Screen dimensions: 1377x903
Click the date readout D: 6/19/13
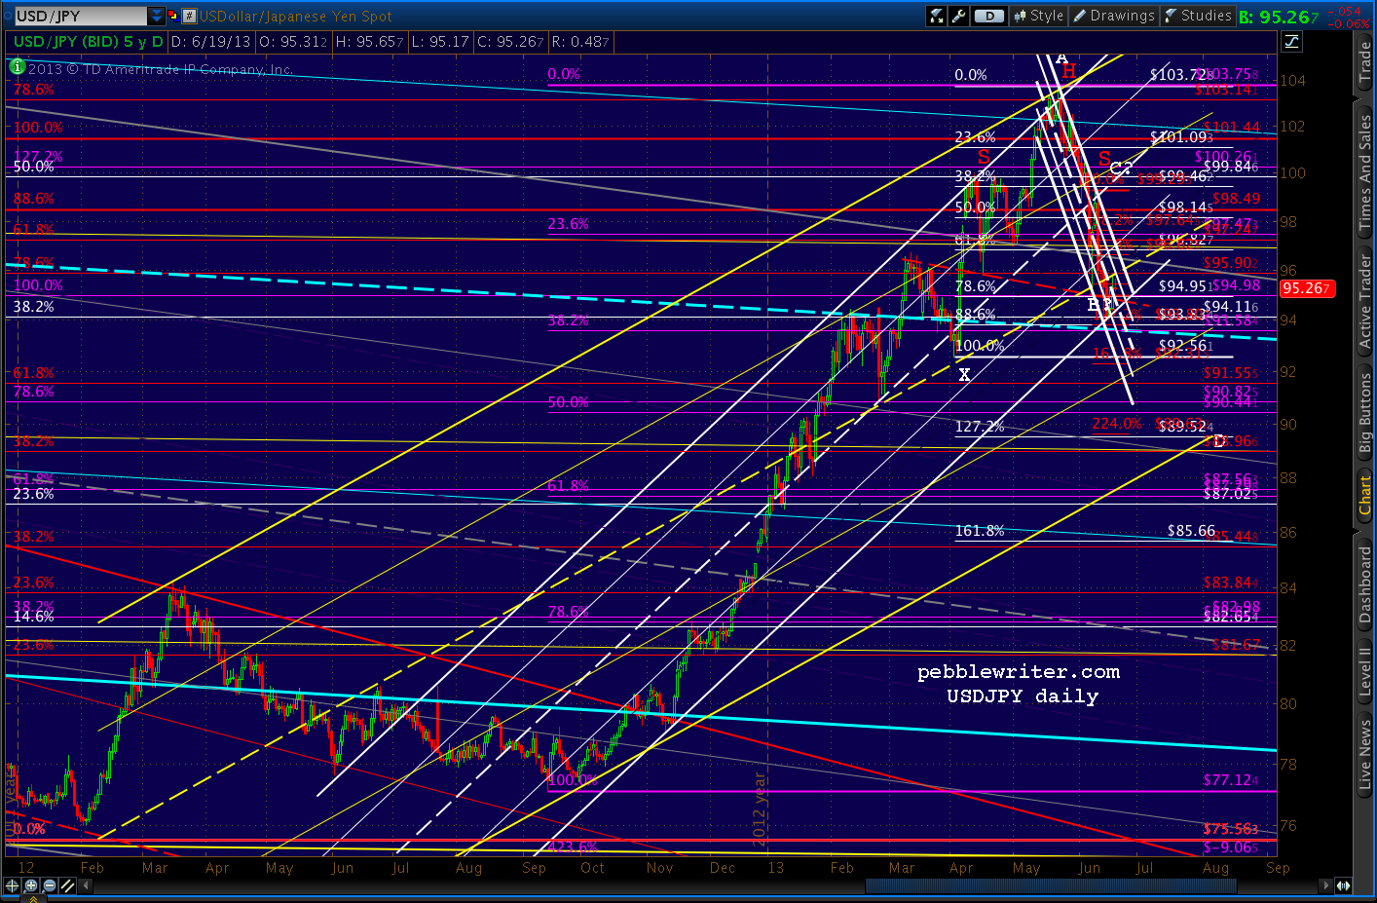point(211,41)
